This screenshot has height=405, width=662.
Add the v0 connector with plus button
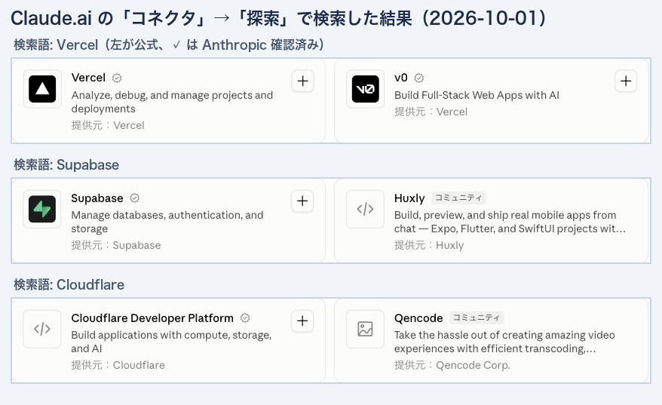[626, 81]
